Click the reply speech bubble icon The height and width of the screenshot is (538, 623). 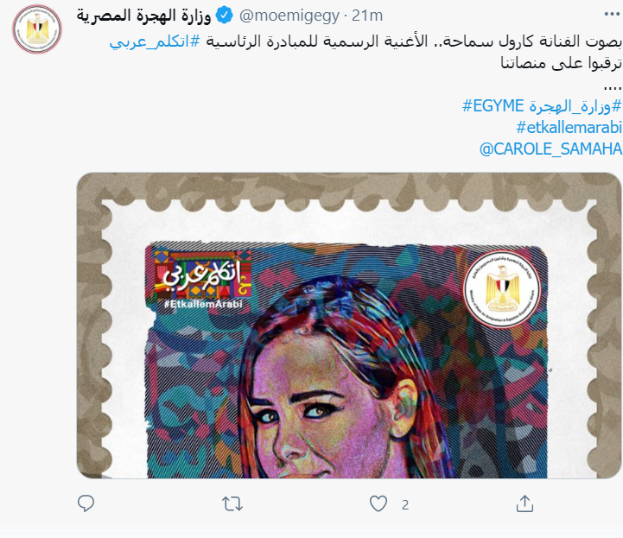tap(86, 503)
